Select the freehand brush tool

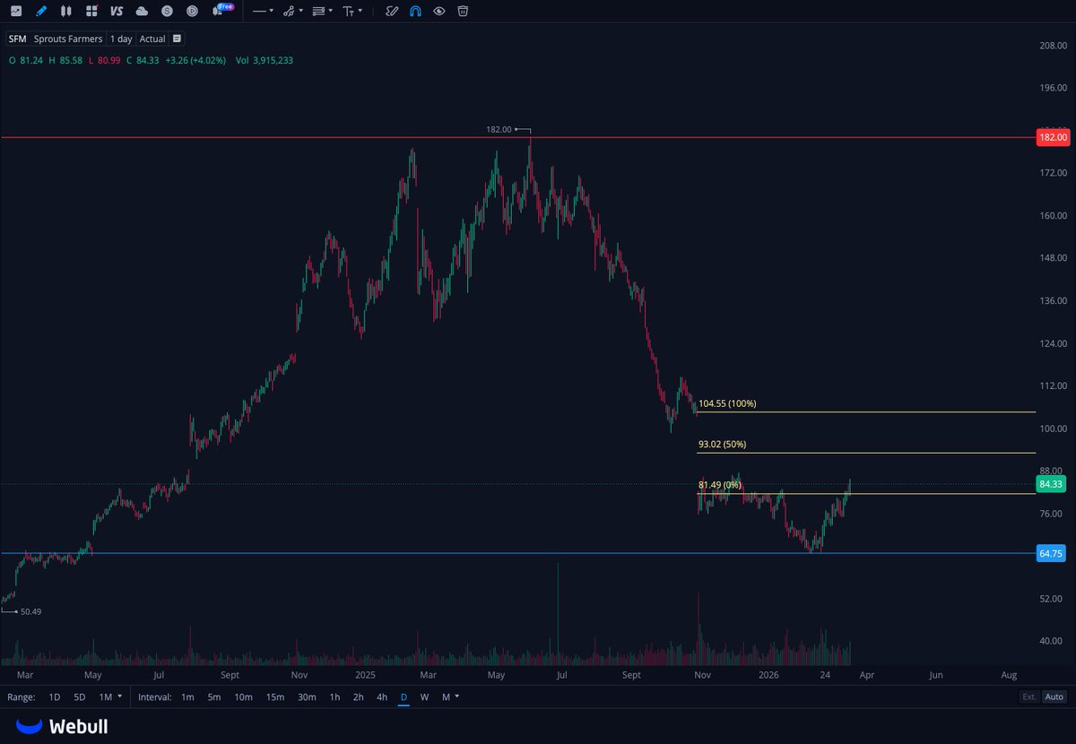tap(392, 11)
